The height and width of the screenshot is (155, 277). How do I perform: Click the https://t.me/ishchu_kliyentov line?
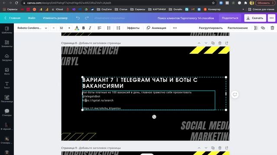click(102, 108)
